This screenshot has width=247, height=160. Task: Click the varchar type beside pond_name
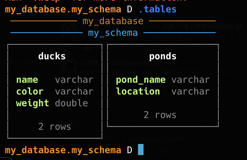click(x=190, y=80)
